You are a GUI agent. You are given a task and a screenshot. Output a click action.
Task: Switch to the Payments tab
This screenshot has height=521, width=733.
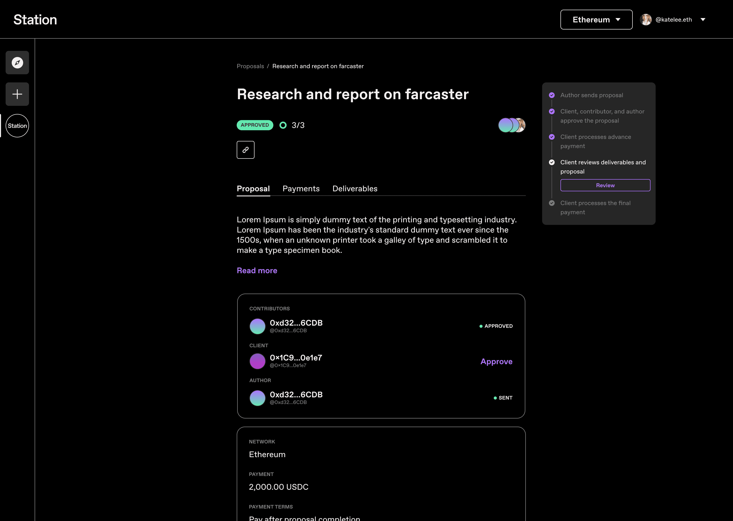pos(301,189)
